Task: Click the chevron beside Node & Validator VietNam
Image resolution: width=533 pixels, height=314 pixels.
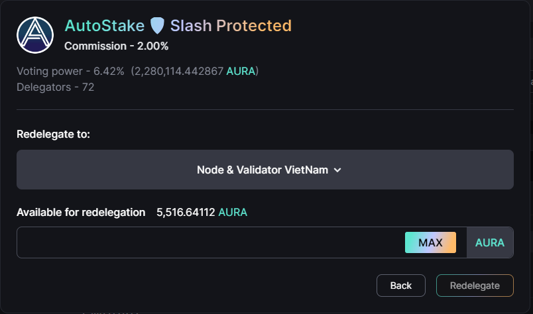Action: [x=337, y=170]
